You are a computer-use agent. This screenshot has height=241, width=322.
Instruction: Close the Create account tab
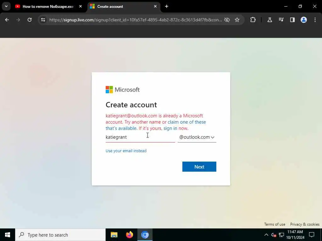155,6
